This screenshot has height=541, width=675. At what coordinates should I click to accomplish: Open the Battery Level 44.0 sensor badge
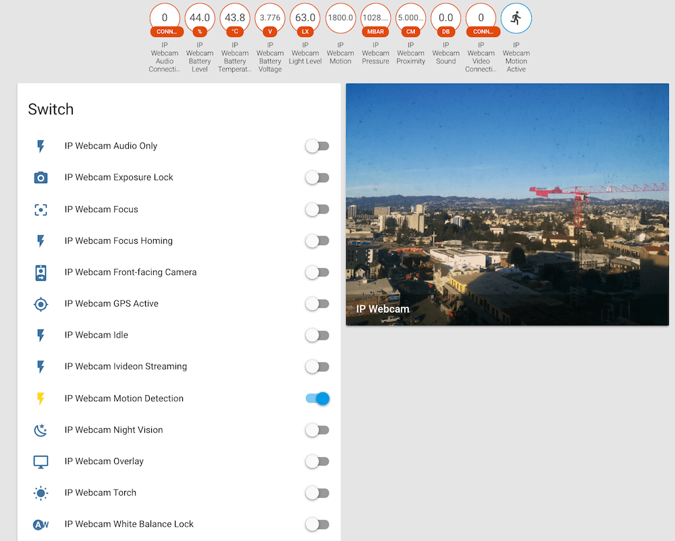point(200,19)
